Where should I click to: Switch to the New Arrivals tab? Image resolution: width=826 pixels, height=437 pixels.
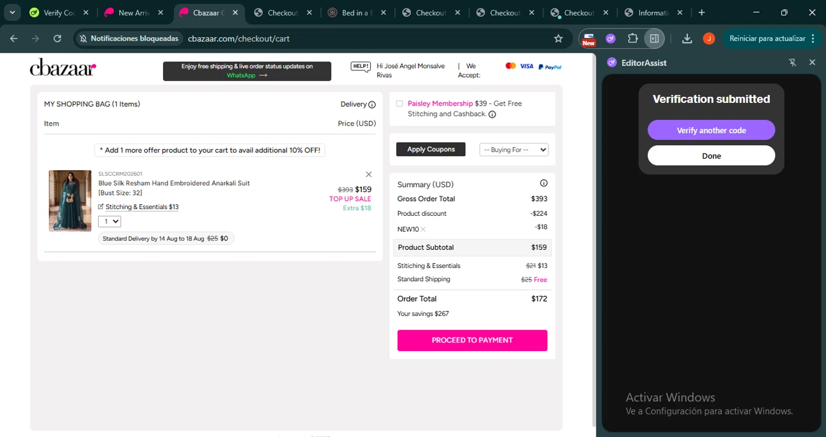[x=134, y=13]
